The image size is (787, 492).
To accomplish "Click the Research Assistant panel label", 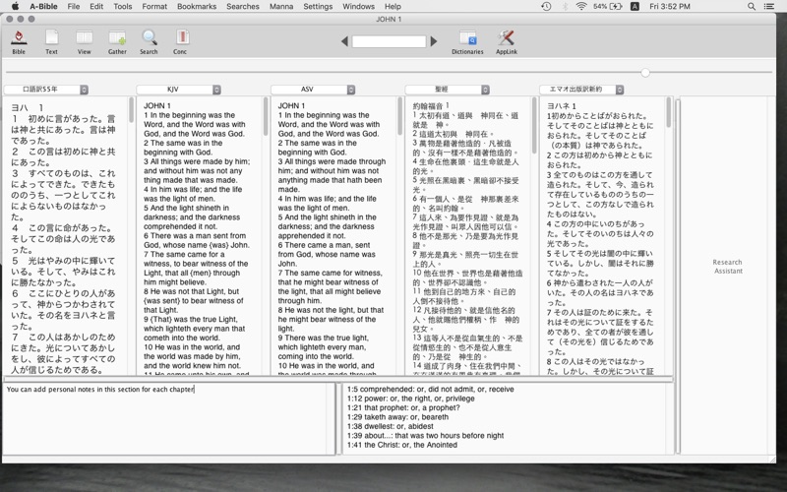I will 727,267.
